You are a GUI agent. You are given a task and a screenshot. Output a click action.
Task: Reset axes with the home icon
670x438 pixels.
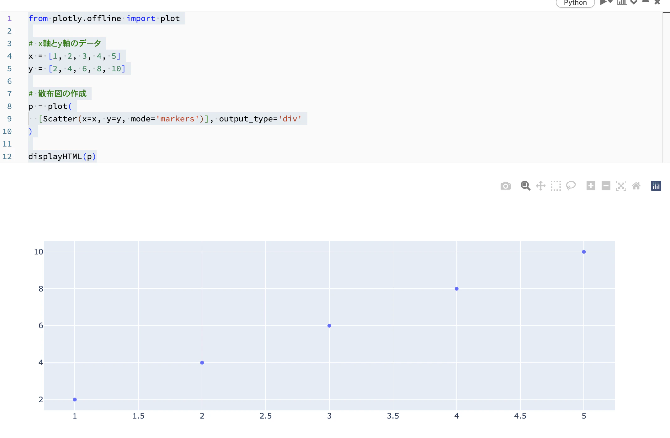[x=636, y=186]
